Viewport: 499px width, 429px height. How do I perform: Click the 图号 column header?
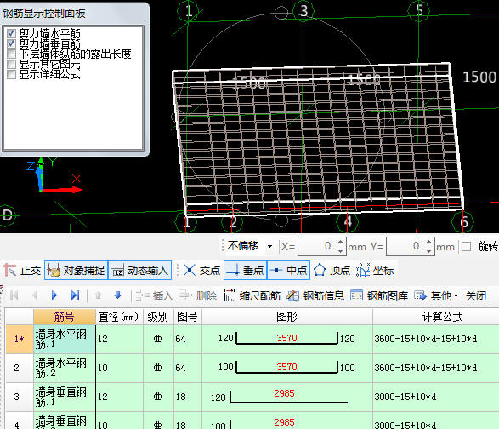pyautogui.click(x=187, y=317)
